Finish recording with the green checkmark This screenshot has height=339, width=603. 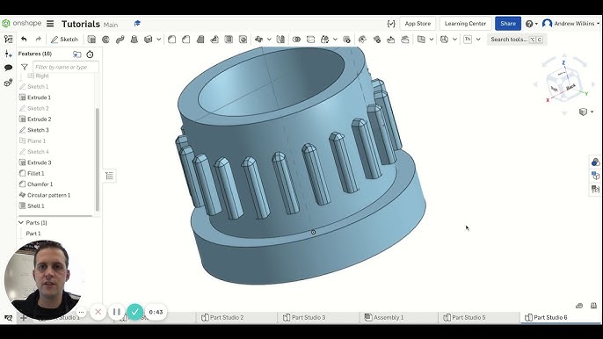(135, 312)
